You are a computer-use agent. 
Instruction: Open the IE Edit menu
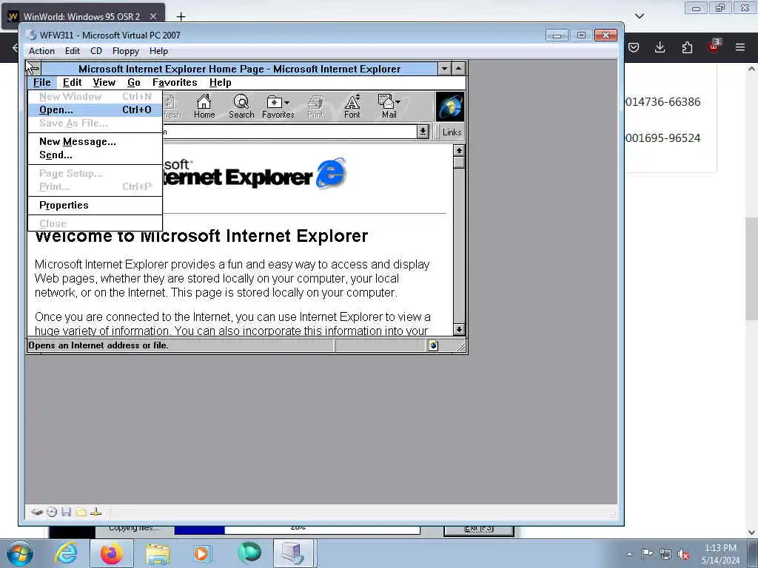coord(72,83)
